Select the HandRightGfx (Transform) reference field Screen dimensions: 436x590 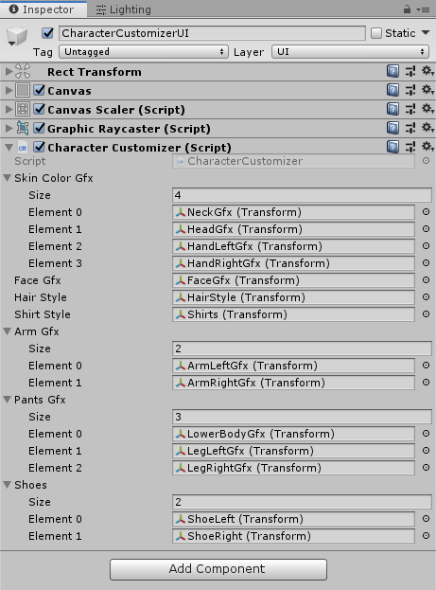tap(293, 263)
